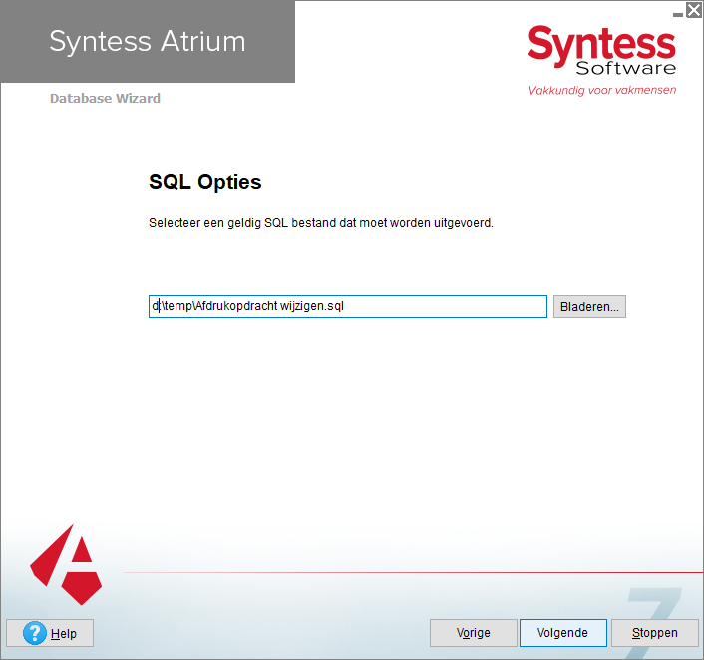This screenshot has height=660, width=704.
Task: Click the red Atrium A logo
Action: pos(66,564)
